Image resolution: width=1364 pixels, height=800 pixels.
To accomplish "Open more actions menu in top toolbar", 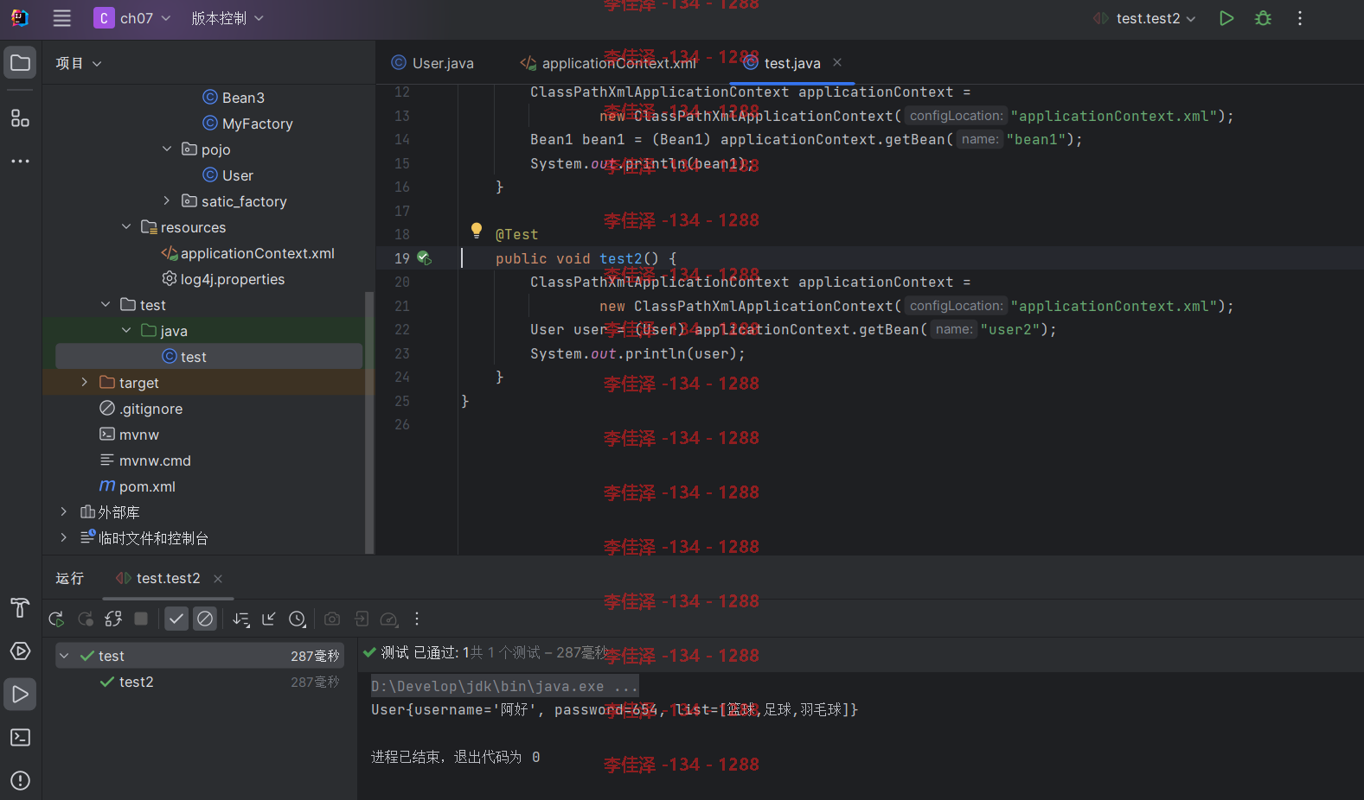I will pos(1300,18).
